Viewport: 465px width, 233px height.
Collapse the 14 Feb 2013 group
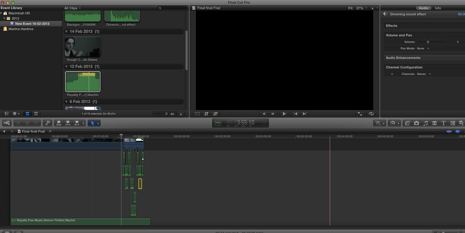click(66, 31)
